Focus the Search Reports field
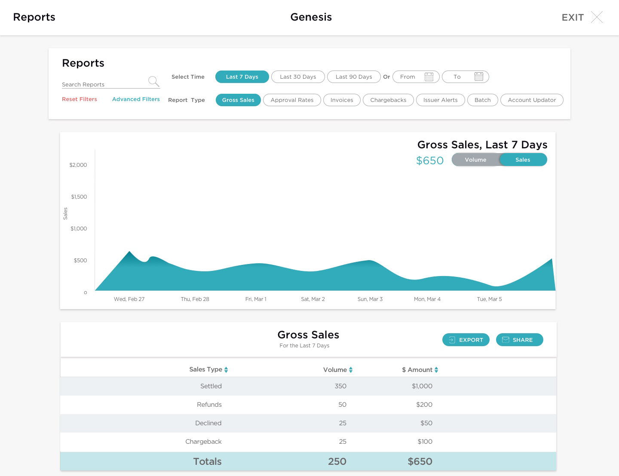Image resolution: width=619 pixels, height=476 pixels. [x=104, y=84]
